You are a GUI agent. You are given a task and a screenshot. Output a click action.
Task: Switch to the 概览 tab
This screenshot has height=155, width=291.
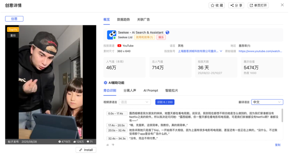point(107,20)
